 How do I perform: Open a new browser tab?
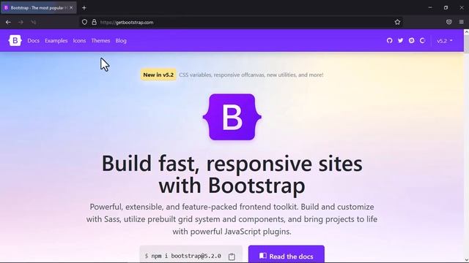84,8
